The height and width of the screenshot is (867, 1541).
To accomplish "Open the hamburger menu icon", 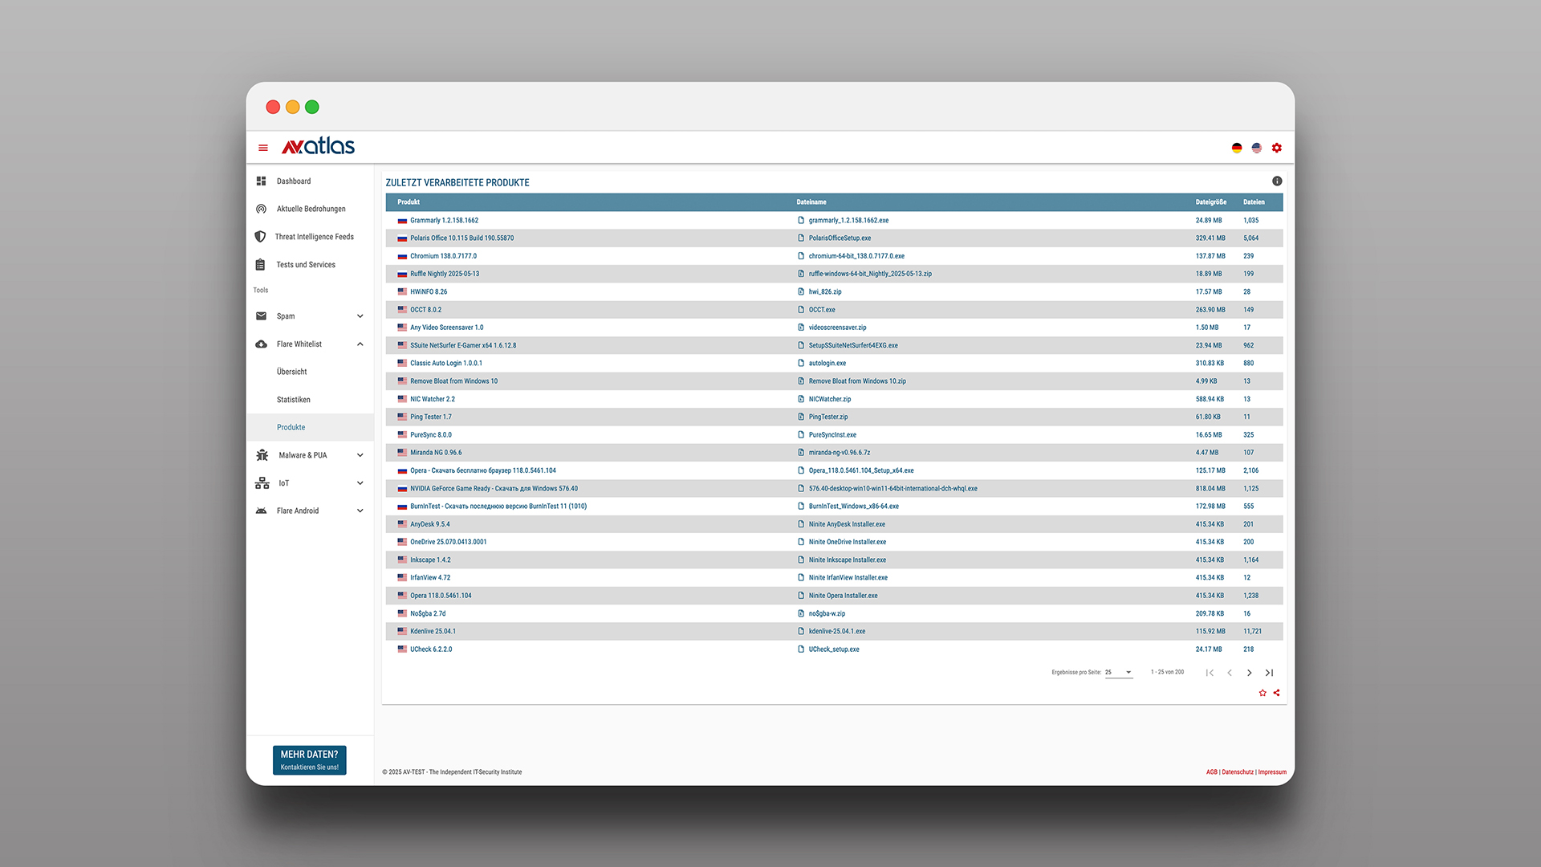I will click(262, 148).
